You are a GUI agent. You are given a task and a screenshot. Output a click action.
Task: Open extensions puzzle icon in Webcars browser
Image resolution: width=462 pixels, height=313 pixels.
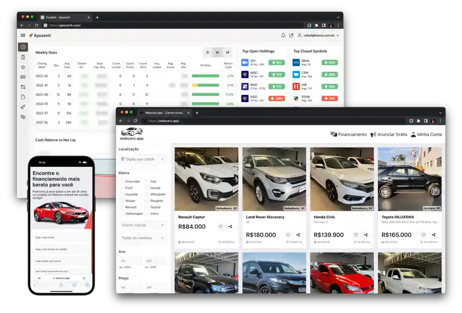click(x=418, y=121)
